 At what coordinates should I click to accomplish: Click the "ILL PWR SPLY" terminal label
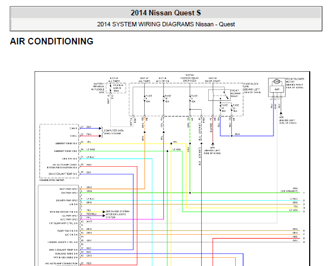[x=70, y=216]
